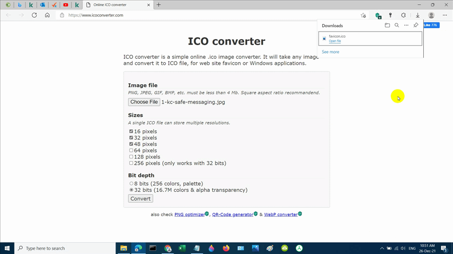Open Firefox from taskbar
Viewport: 453px width, 254px height.
tap(226, 248)
